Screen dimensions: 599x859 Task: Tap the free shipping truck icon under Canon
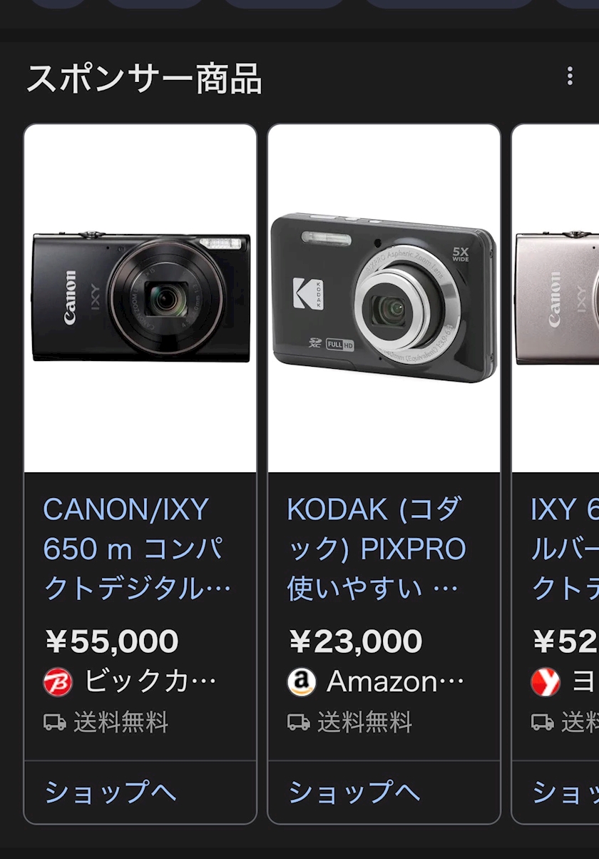tap(55, 723)
